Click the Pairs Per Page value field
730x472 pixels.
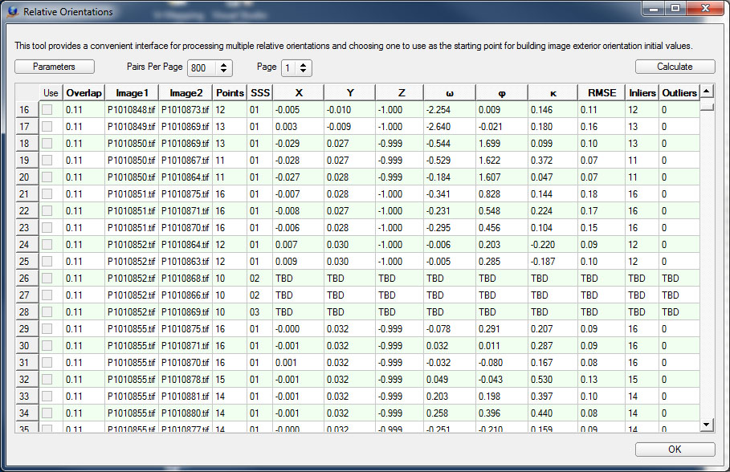[x=202, y=68]
